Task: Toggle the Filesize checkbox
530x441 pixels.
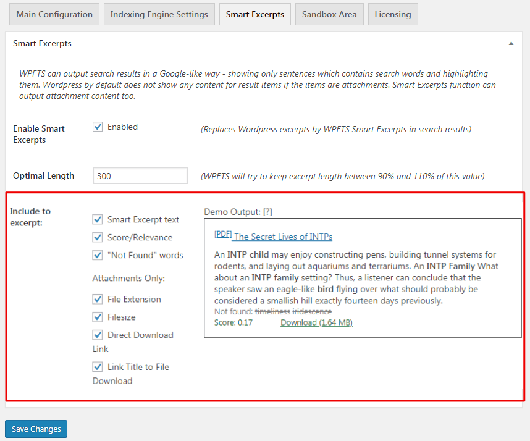Action: pyautogui.click(x=98, y=317)
